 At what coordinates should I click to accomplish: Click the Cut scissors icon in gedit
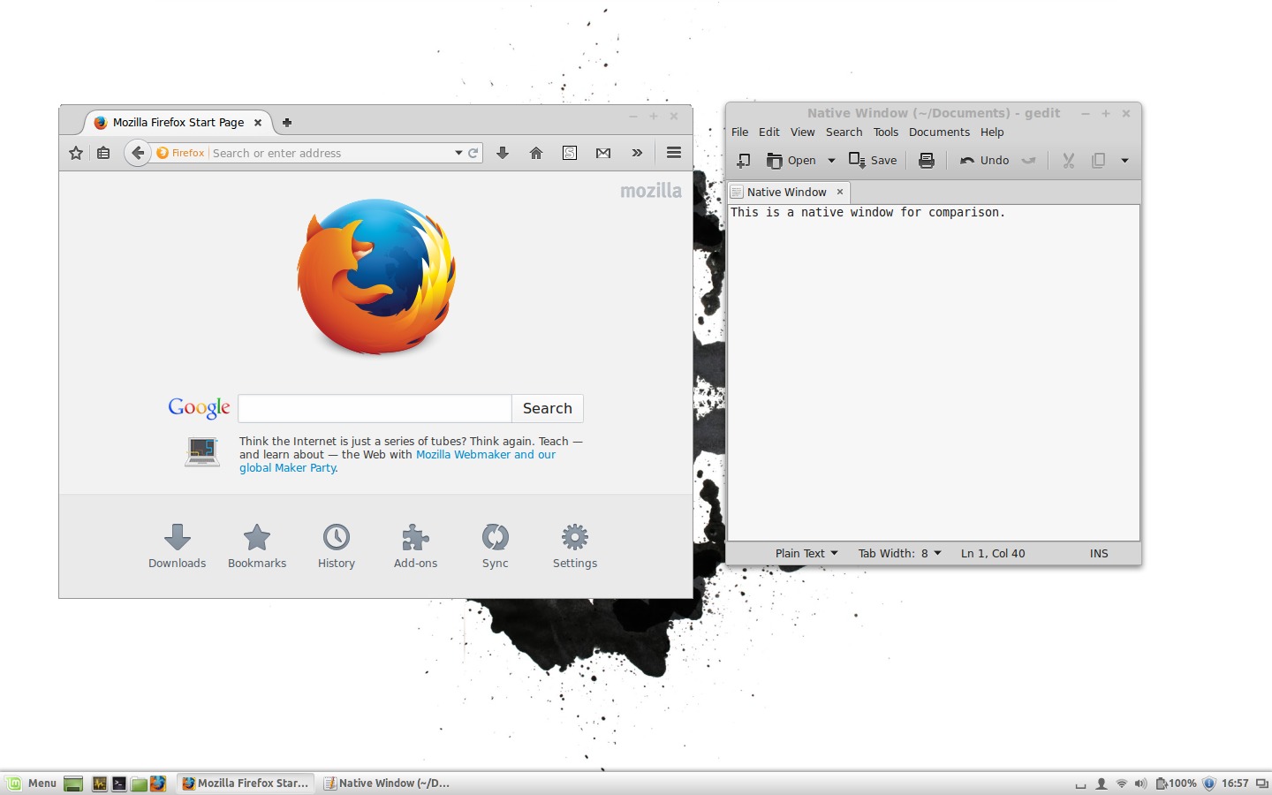[1069, 160]
